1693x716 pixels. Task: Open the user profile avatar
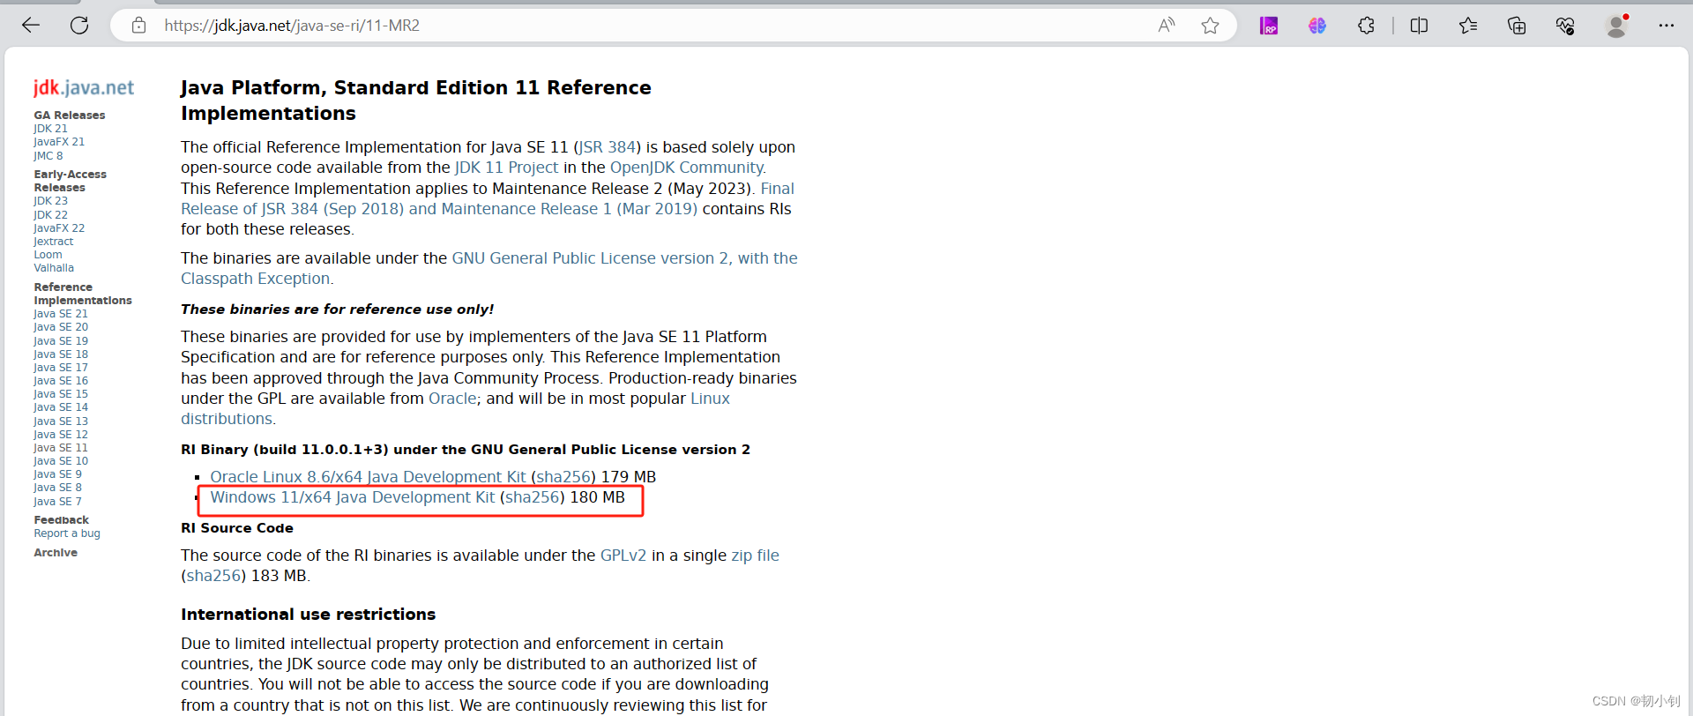point(1616,26)
